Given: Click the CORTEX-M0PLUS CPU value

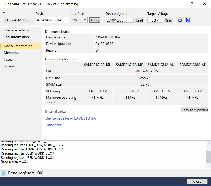Looking at the screenshot, I should click(x=145, y=71).
